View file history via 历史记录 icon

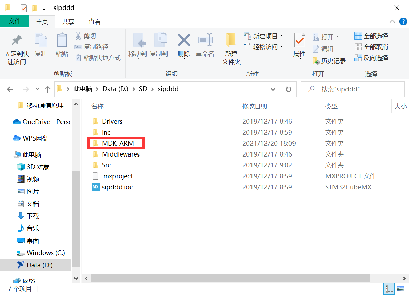point(328,60)
